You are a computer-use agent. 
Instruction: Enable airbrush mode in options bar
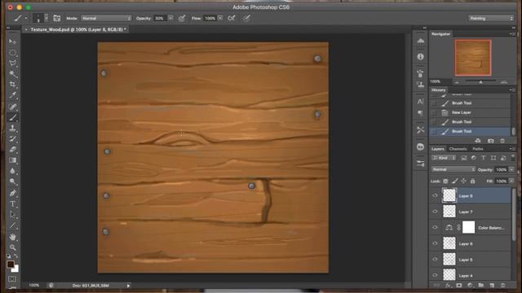pos(232,18)
